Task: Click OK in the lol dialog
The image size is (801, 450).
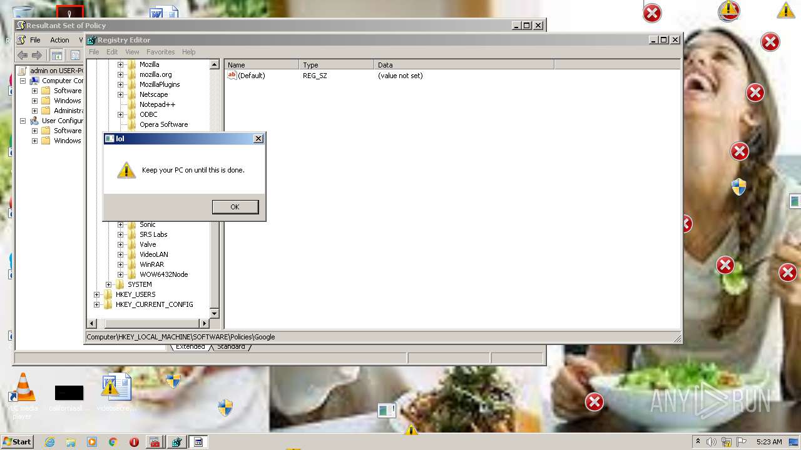Action: (x=235, y=207)
